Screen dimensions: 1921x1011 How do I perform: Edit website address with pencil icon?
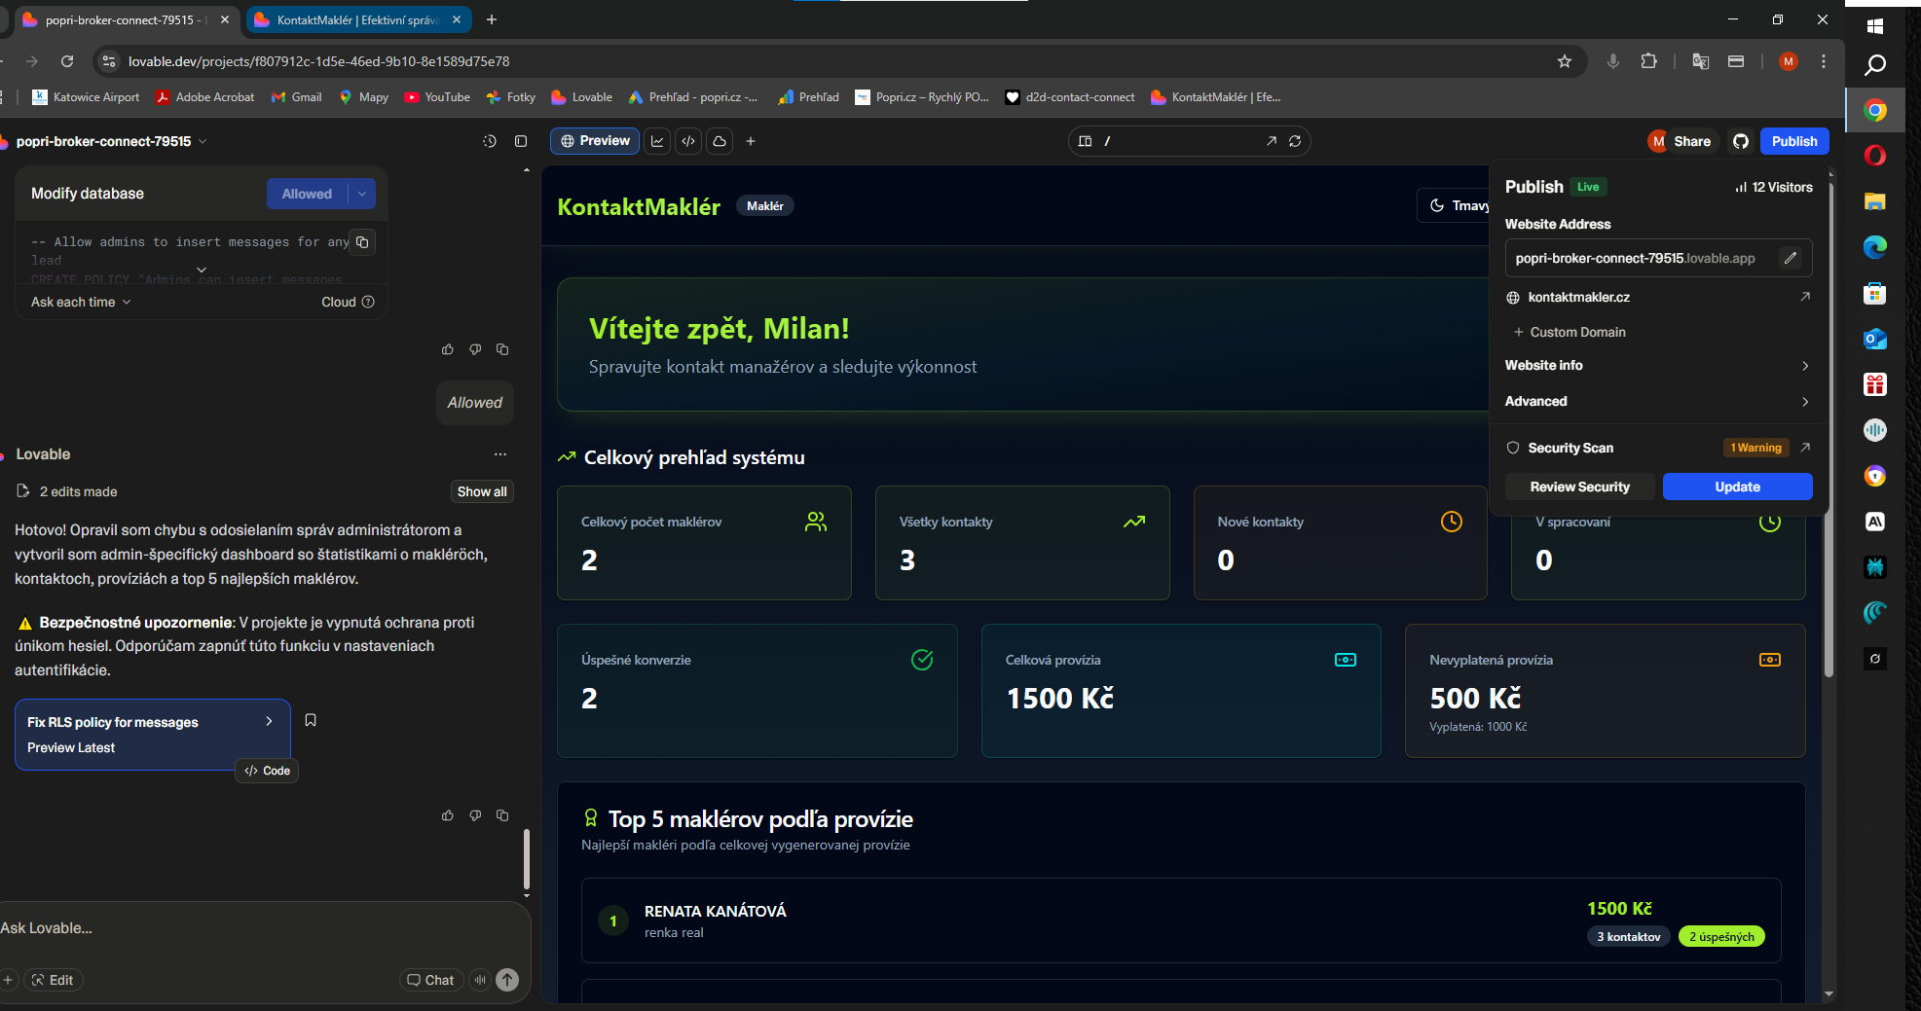[1790, 258]
